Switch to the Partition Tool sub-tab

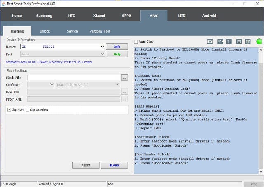click(100, 31)
